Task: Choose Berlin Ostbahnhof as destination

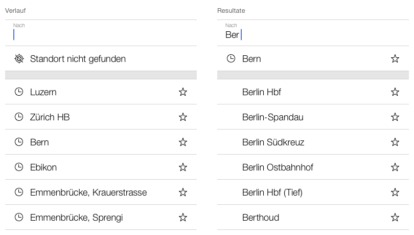Action: (278, 167)
